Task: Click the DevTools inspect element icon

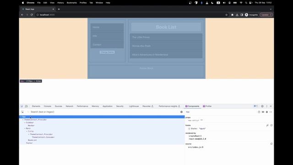Action: click(x=22, y=106)
